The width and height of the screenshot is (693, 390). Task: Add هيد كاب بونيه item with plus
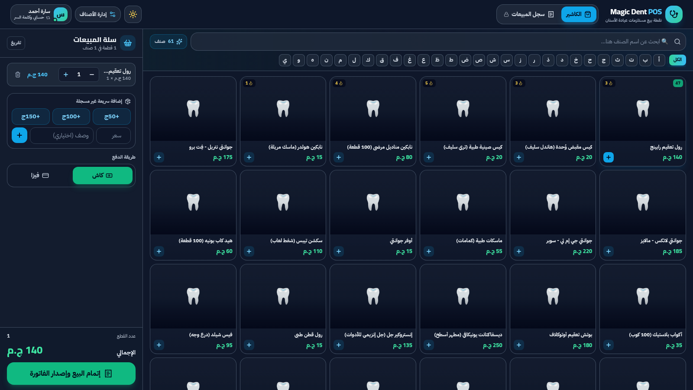[159, 251]
